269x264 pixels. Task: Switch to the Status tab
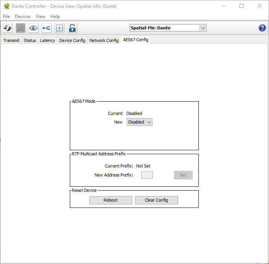coord(30,40)
